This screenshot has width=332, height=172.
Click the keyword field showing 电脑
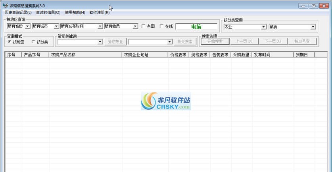coord(196,26)
